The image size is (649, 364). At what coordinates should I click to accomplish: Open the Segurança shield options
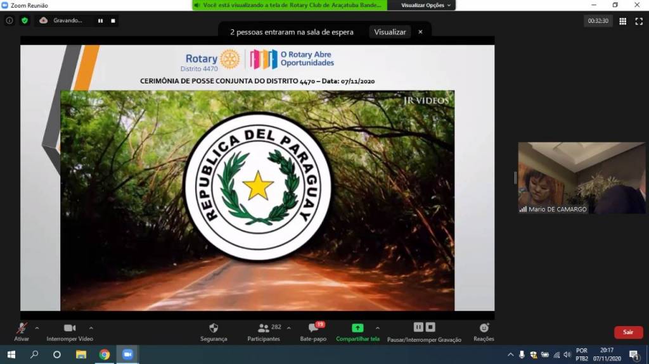[x=214, y=328]
